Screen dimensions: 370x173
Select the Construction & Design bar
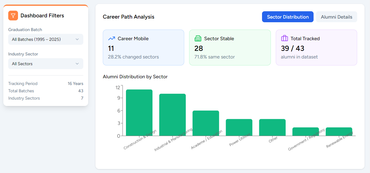[139, 113]
